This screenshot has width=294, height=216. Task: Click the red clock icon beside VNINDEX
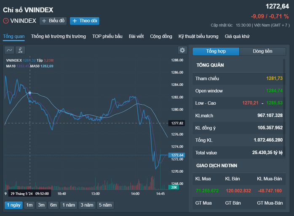click(x=6, y=21)
